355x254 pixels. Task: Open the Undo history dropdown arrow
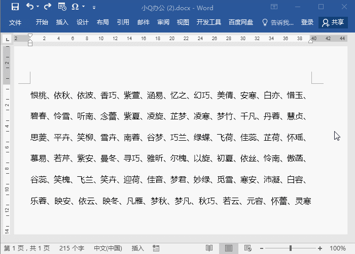pos(38,7)
